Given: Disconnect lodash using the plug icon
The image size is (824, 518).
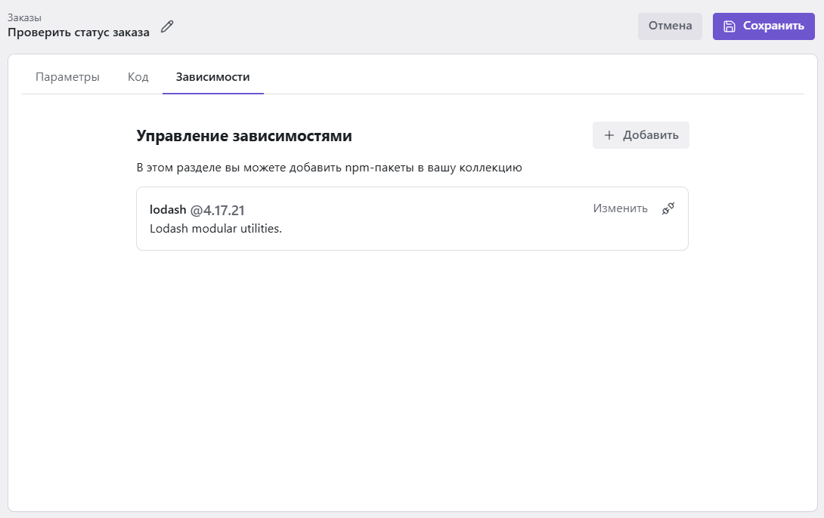Looking at the screenshot, I should pyautogui.click(x=668, y=209).
